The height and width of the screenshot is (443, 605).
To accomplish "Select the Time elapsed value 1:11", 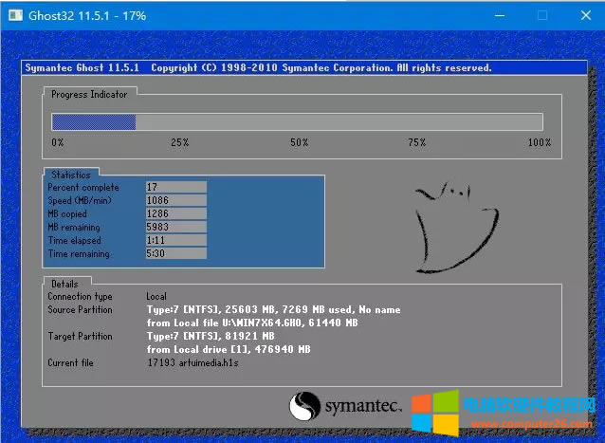I will pyautogui.click(x=176, y=240).
